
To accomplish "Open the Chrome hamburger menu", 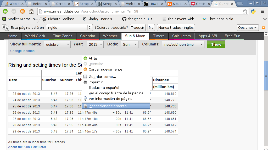I will [262, 11].
